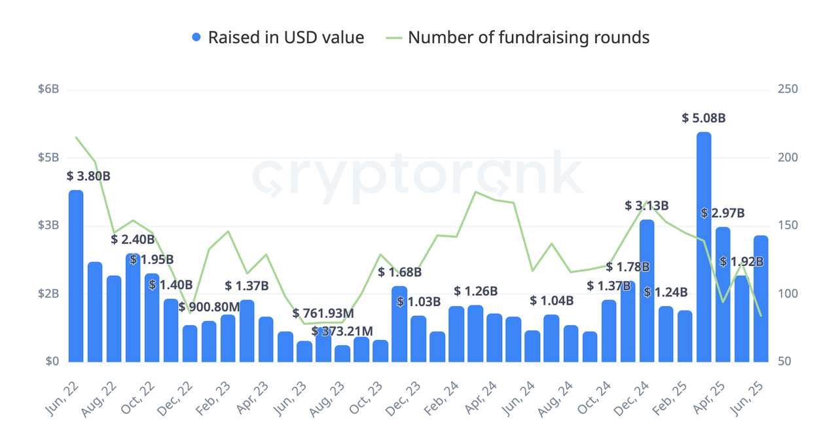Toggle the "Number of fundraising rounds" series

(x=528, y=37)
